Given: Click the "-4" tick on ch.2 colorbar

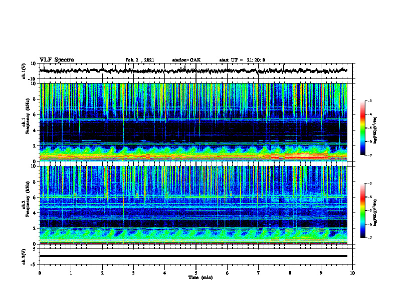Looking at the screenshot, I should pyautogui.click(x=369, y=197).
